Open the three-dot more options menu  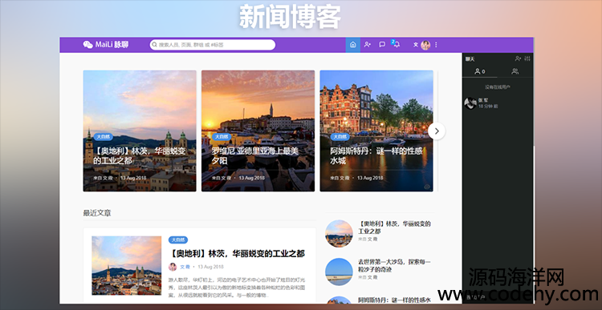(436, 45)
